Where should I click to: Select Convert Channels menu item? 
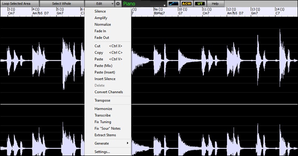tap(109, 92)
